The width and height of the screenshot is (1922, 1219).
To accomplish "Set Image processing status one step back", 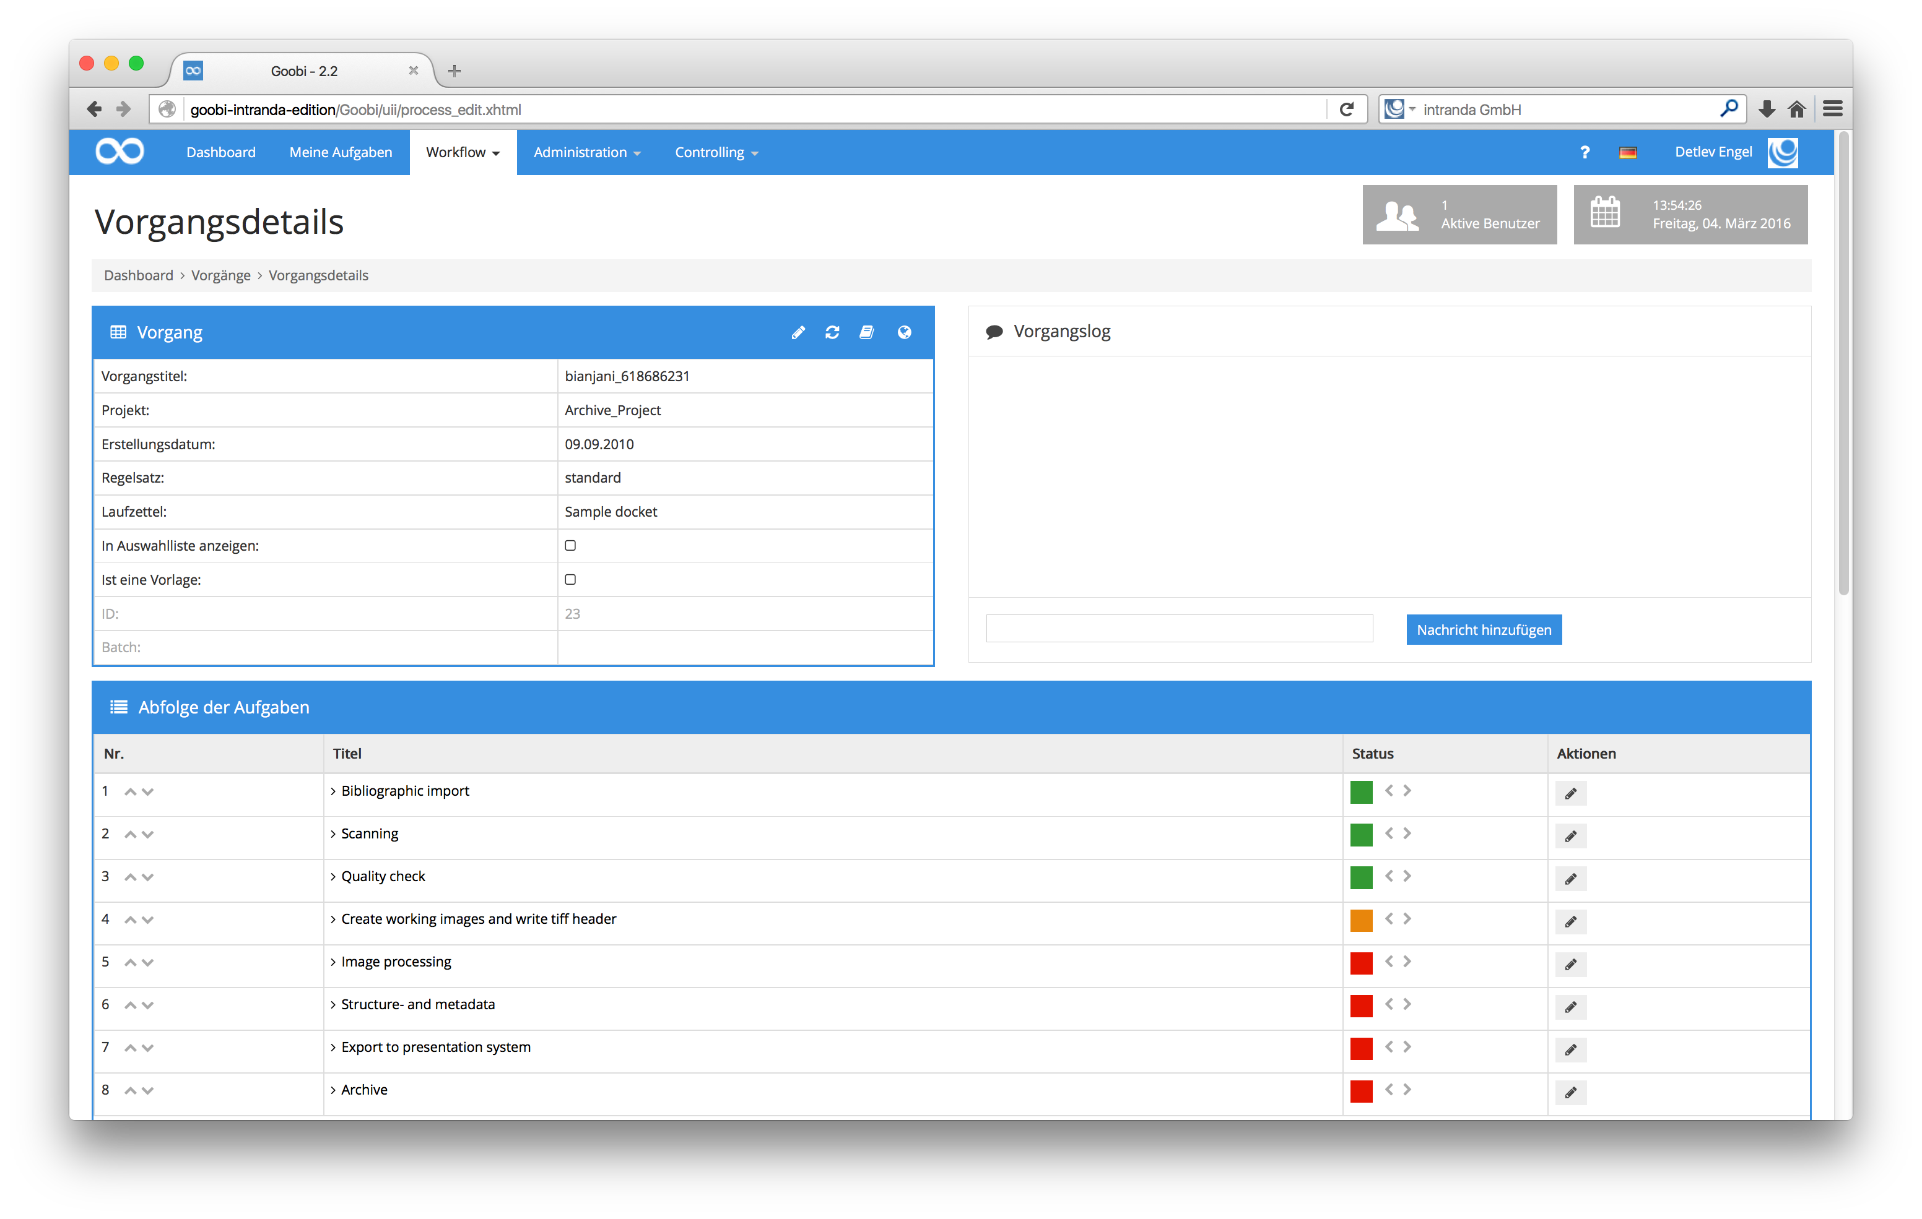I will click(x=1389, y=962).
